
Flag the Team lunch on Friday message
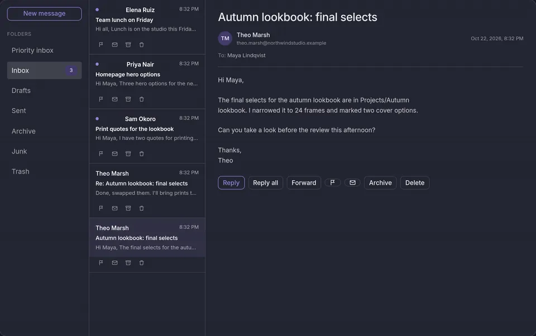[101, 45]
